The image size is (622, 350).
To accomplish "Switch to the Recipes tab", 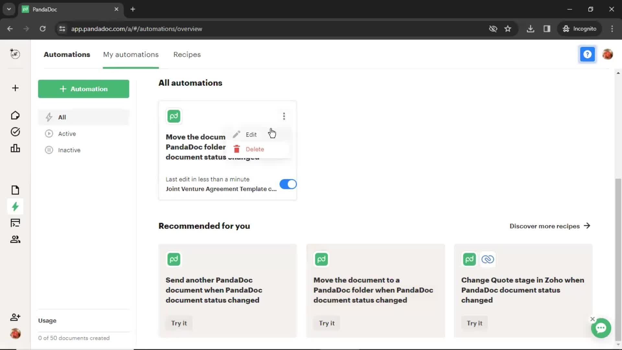I will (x=187, y=54).
